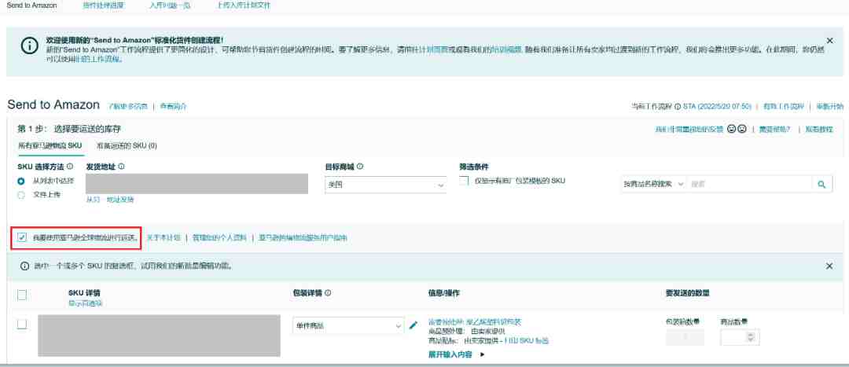Click the happy face feedback icon

pyautogui.click(x=731, y=129)
